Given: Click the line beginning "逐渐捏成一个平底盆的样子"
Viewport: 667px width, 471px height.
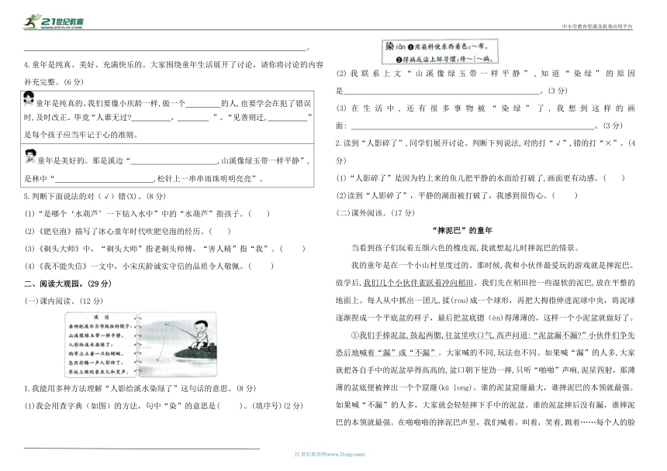Looking at the screenshot, I should click(x=486, y=318).
